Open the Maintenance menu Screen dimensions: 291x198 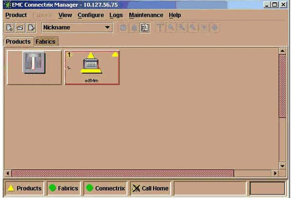click(146, 15)
